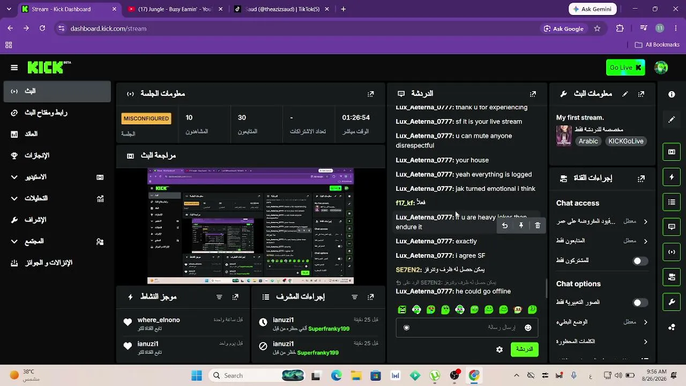The height and width of the screenshot is (386, 686).
Task: Pop out the معلومات الجلسة panel
Action: click(x=370, y=94)
